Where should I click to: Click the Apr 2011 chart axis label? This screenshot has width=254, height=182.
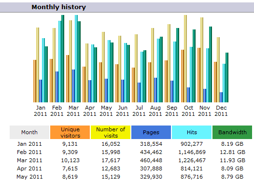90,111
